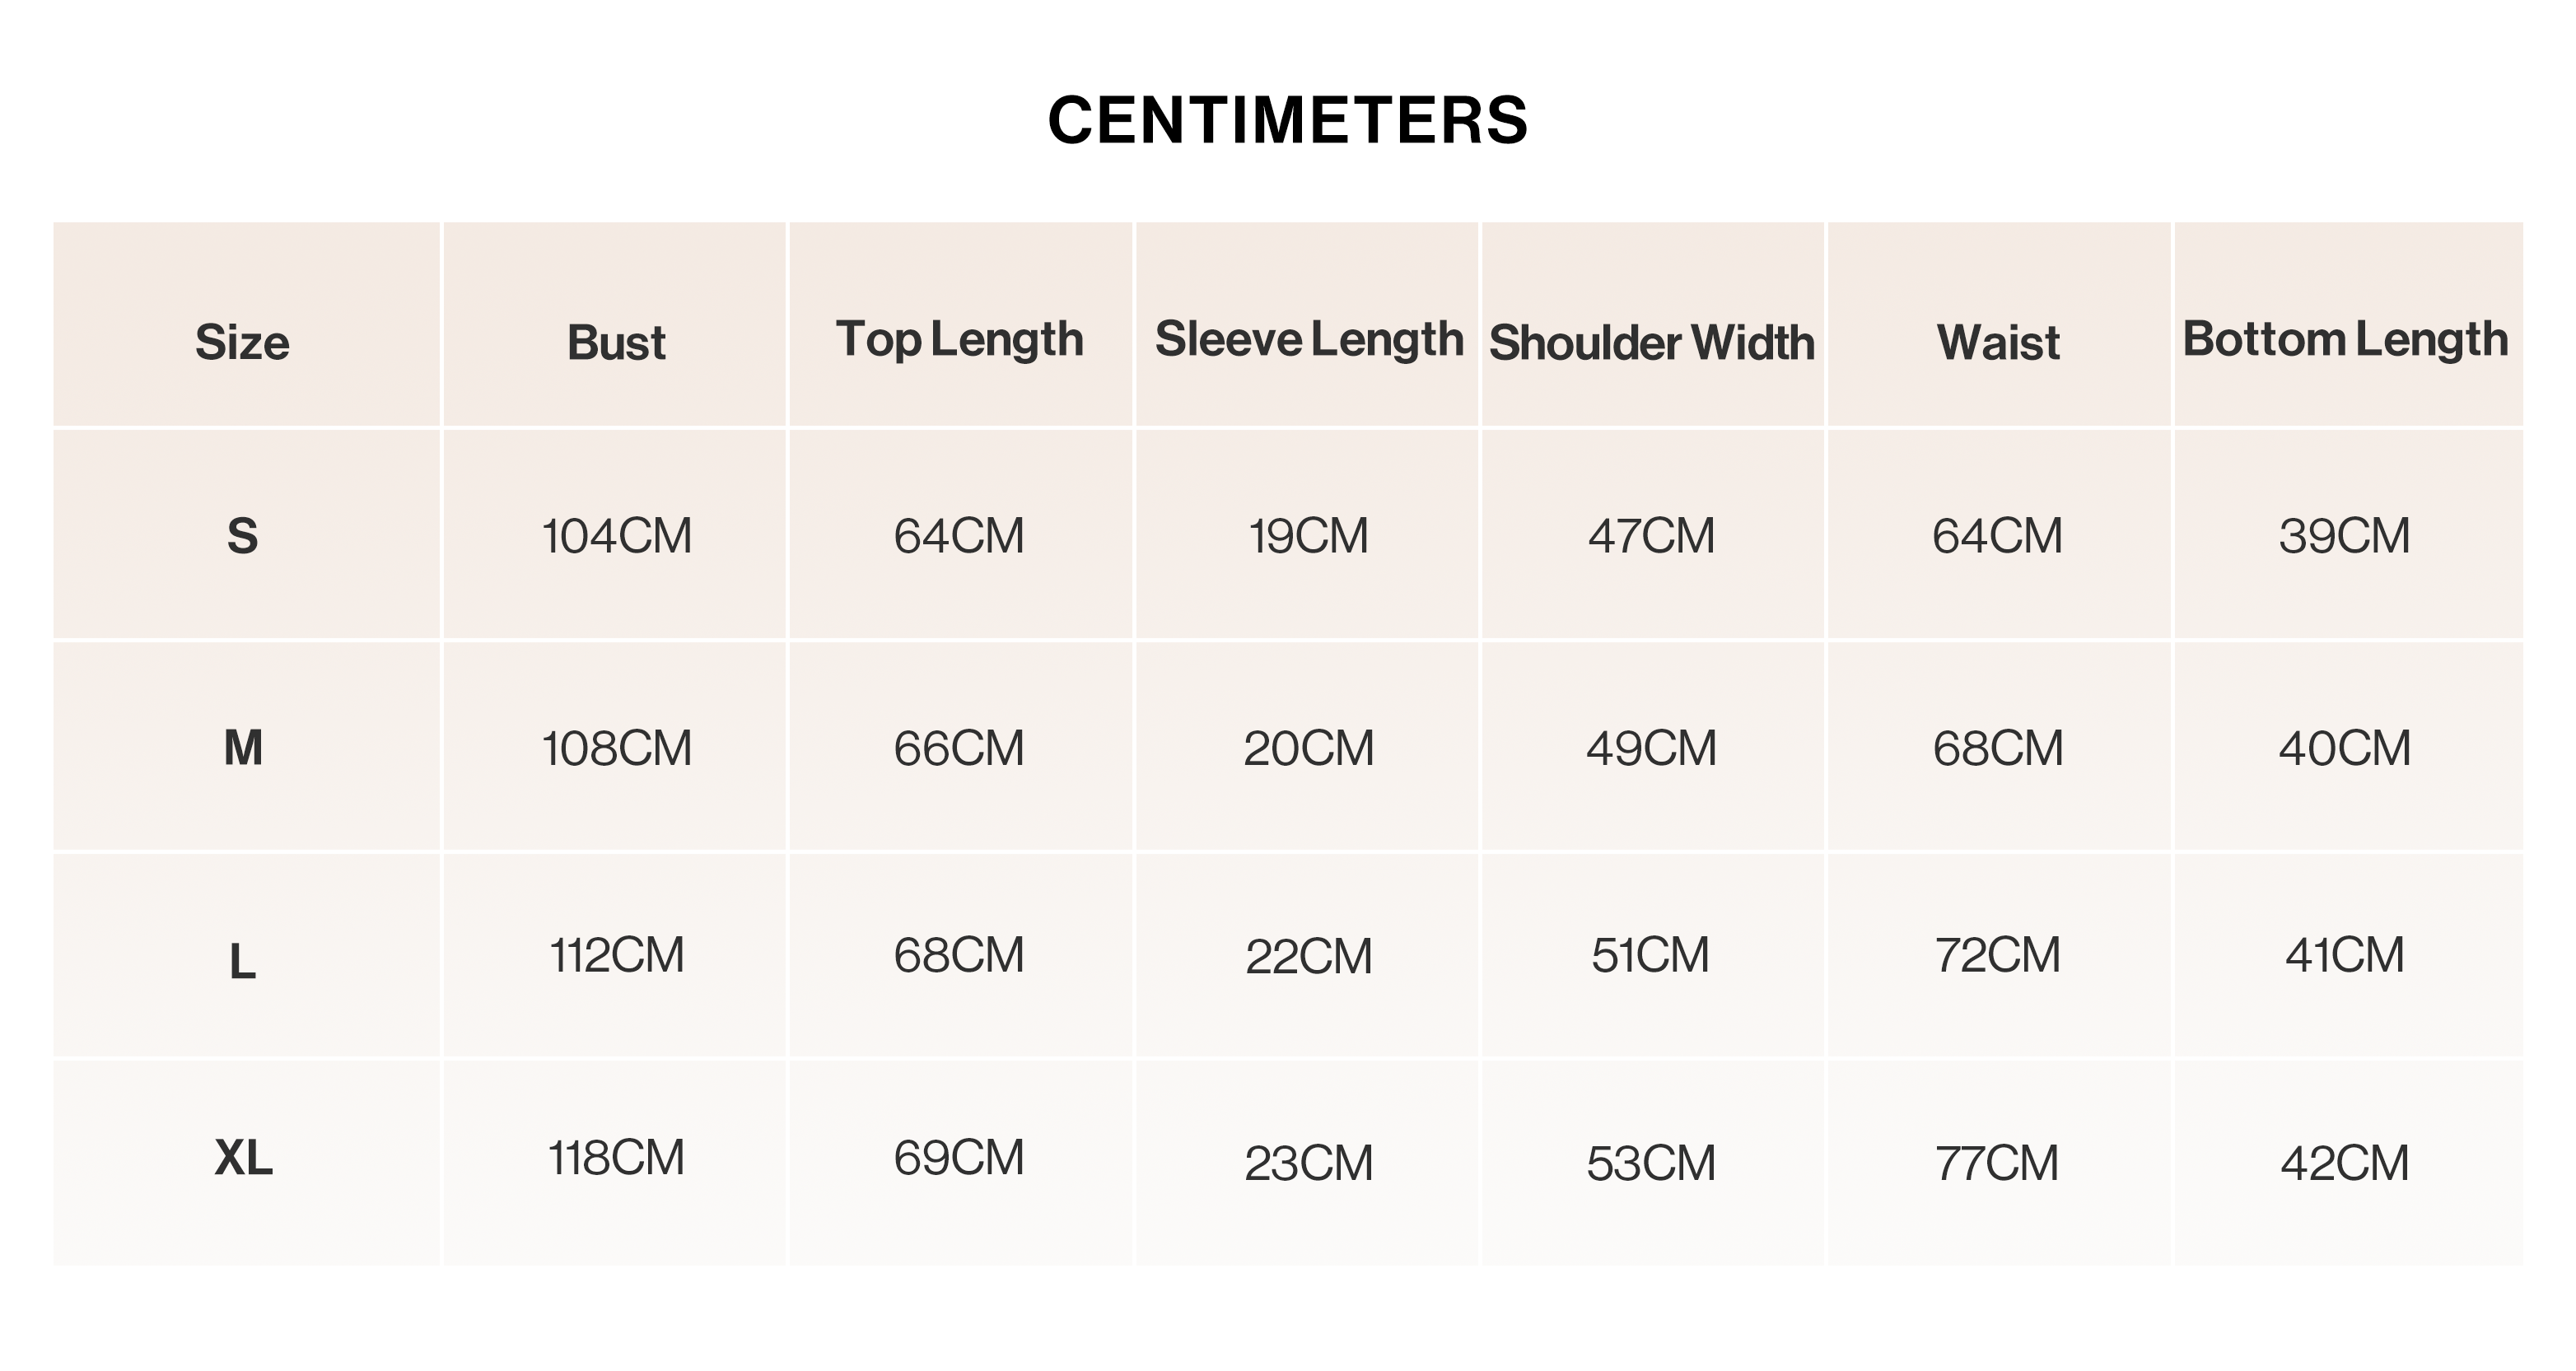
Task: Select the Top Length header cell
Action: [x=960, y=340]
